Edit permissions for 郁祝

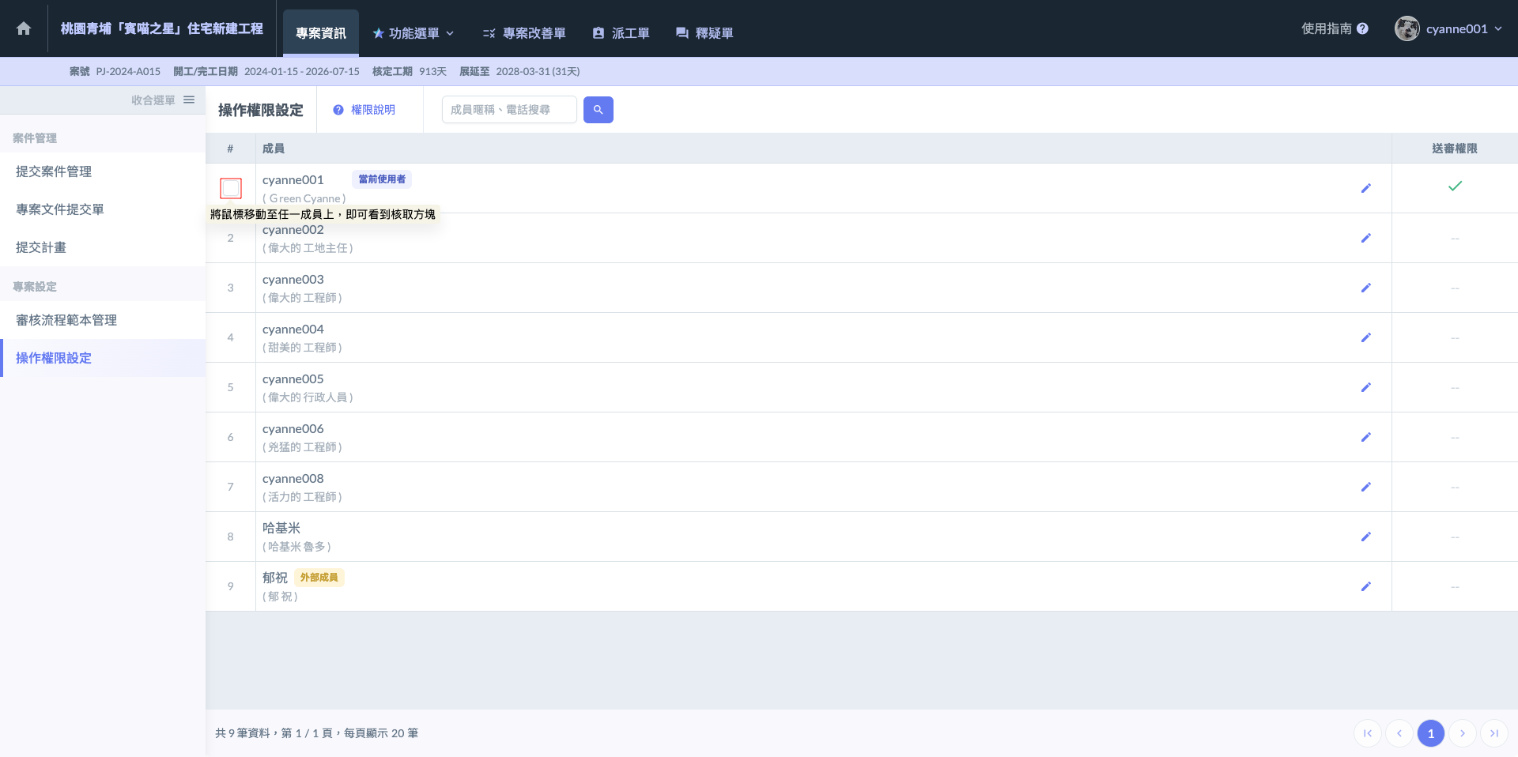(x=1365, y=586)
